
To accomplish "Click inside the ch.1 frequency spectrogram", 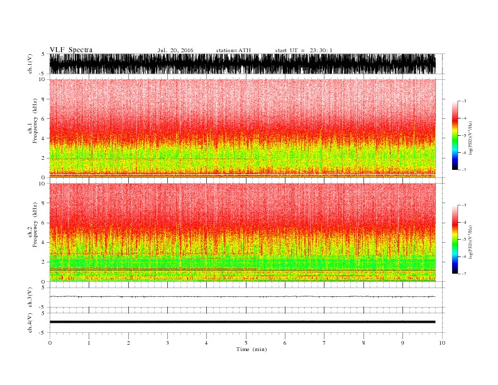I will pos(243,128).
